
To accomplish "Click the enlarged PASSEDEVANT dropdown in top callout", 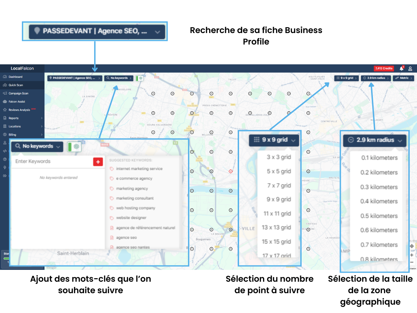I will [x=97, y=31].
